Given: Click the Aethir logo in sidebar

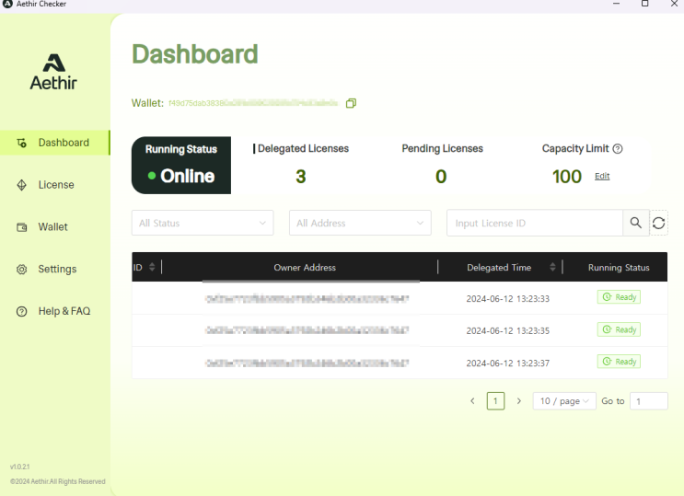Looking at the screenshot, I should tap(53, 72).
